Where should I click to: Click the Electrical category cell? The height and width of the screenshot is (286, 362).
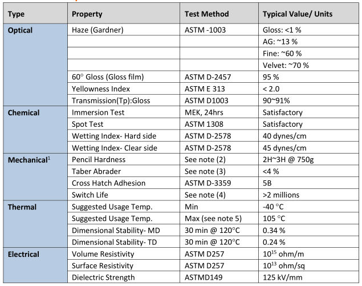click(x=35, y=265)
